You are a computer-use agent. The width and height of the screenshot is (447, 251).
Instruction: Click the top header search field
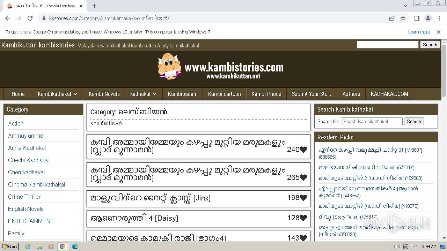click(388, 45)
